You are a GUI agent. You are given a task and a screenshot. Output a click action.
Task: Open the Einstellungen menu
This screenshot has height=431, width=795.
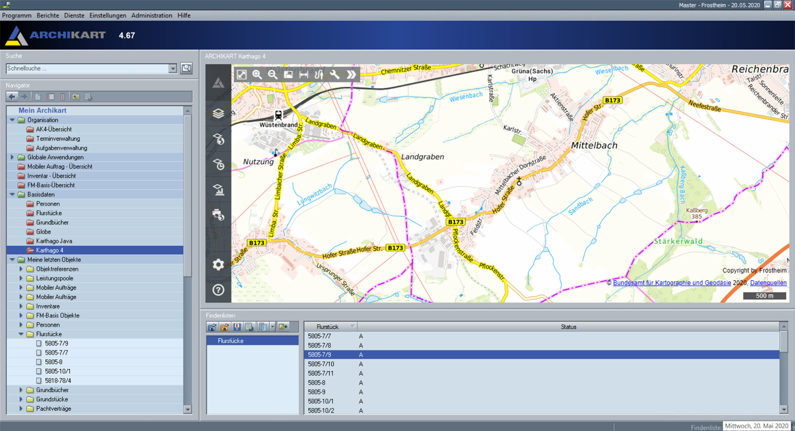(108, 15)
